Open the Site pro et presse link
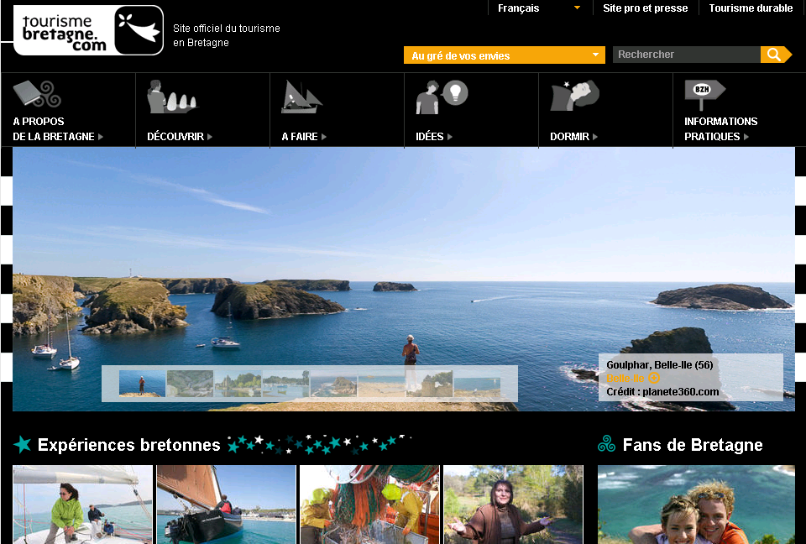This screenshot has width=806, height=544. [x=645, y=8]
